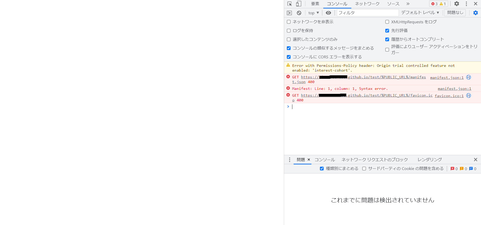Viewport: 481px width, 225px height.
Task: Reveal manifest.json request in Network panel icon
Action: 468,77
